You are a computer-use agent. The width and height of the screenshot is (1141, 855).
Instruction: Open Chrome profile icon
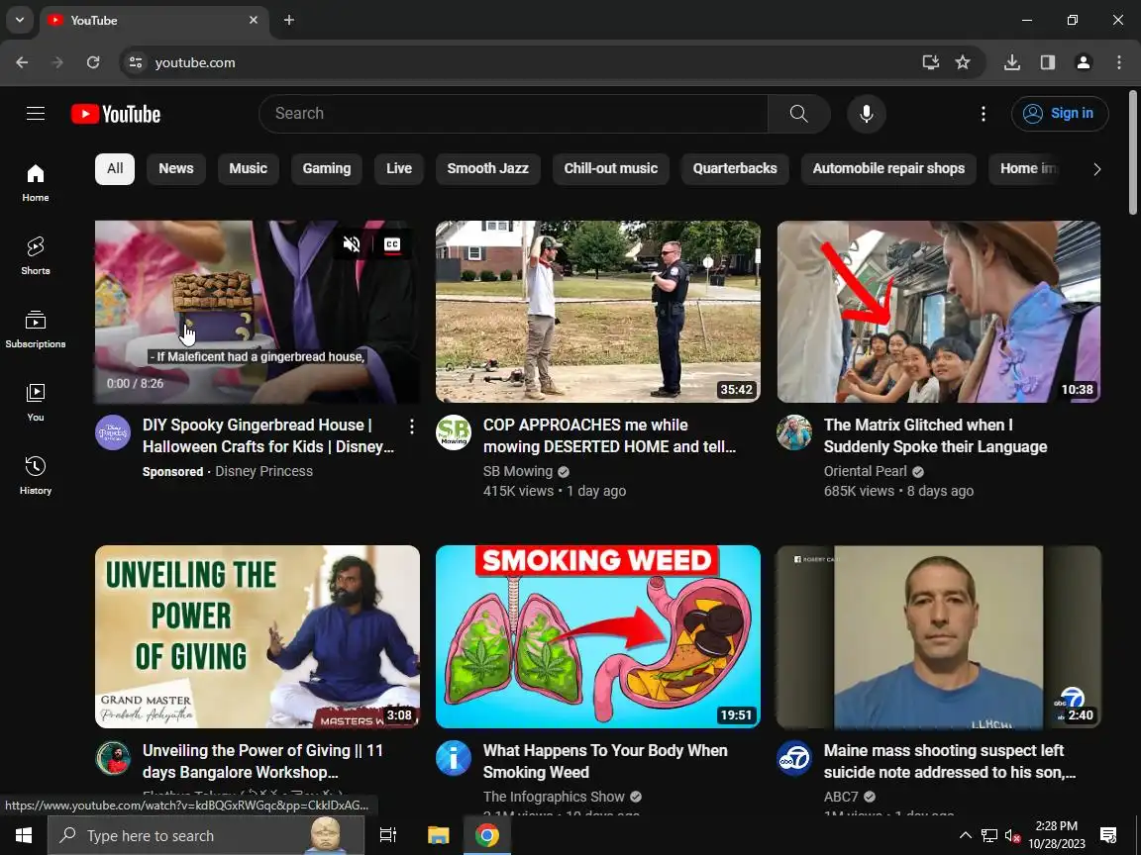click(x=1083, y=62)
